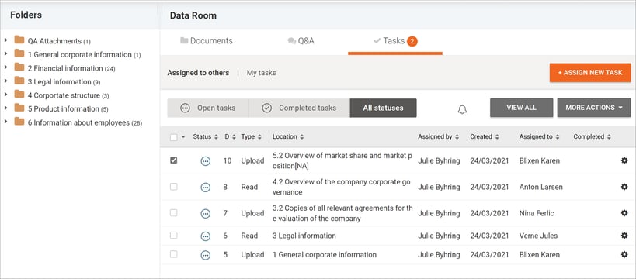Expand the 6 Information about employees folder
The width and height of the screenshot is (636, 279).
5,122
